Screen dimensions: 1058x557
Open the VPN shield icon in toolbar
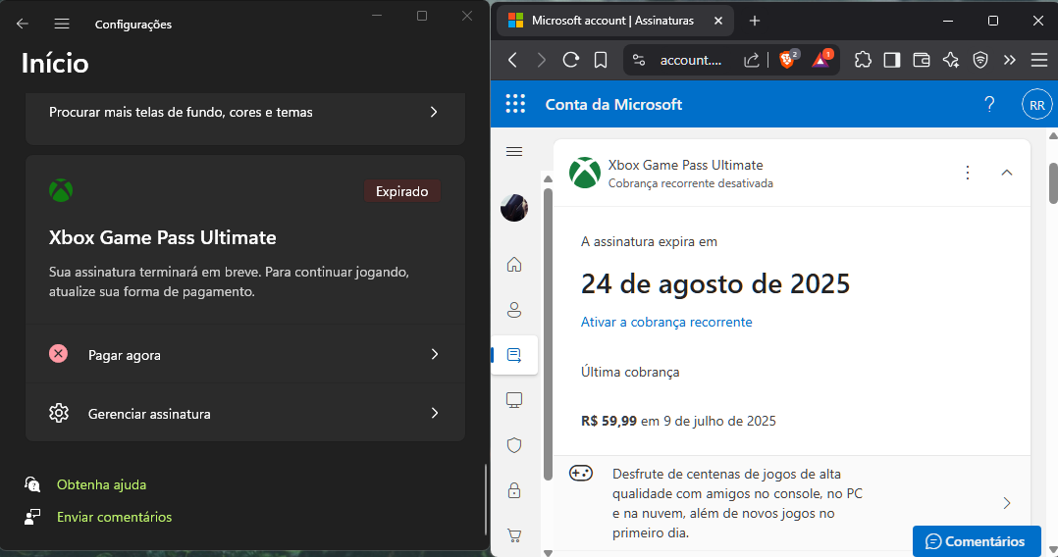(980, 60)
